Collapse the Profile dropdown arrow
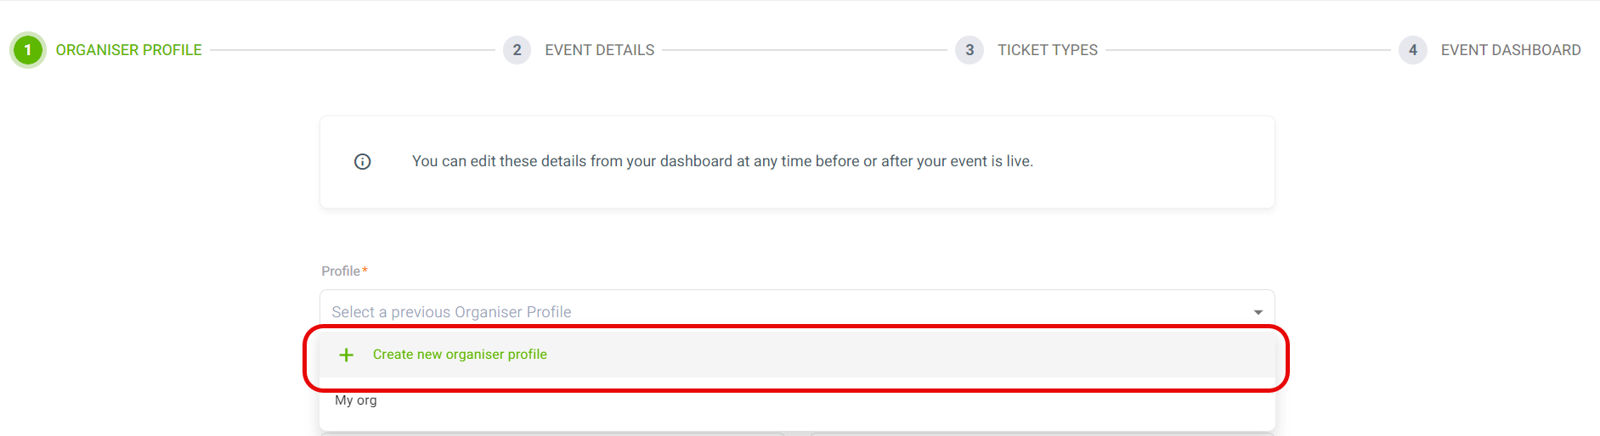This screenshot has height=436, width=1600. 1258,312
